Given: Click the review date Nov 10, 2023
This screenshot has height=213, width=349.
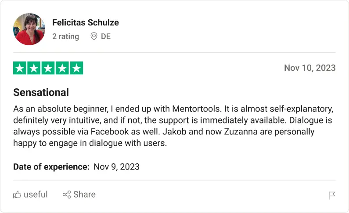Looking at the screenshot, I should pyautogui.click(x=309, y=68).
